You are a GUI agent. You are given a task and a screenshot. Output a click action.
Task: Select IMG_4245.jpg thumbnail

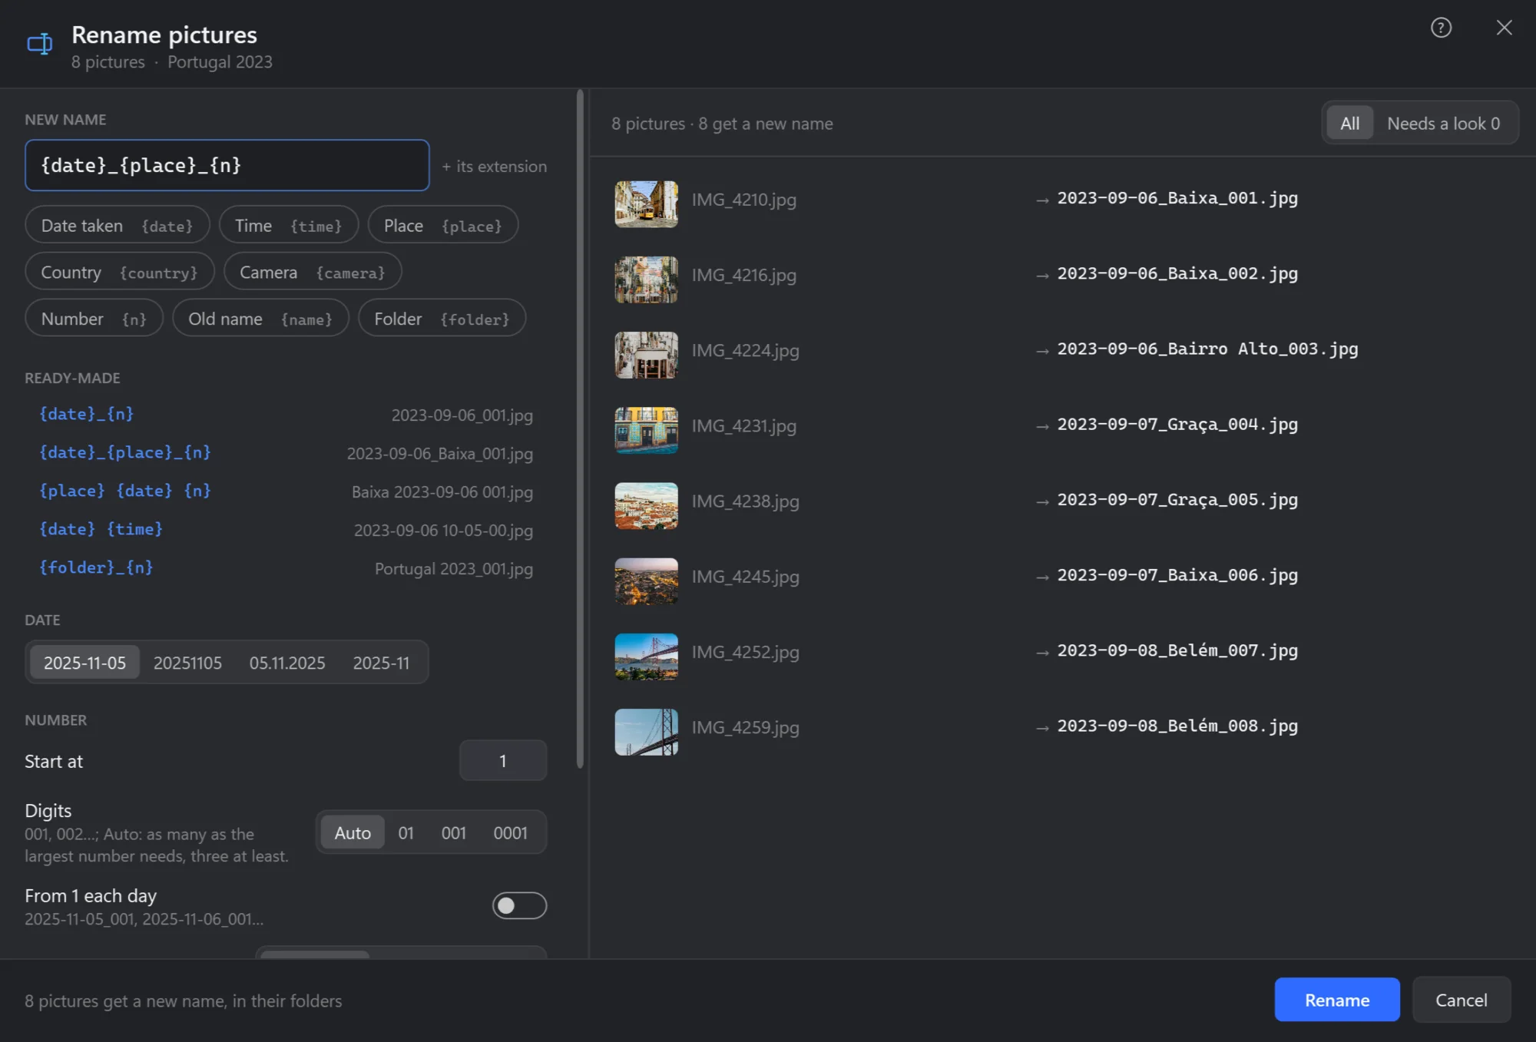point(646,581)
